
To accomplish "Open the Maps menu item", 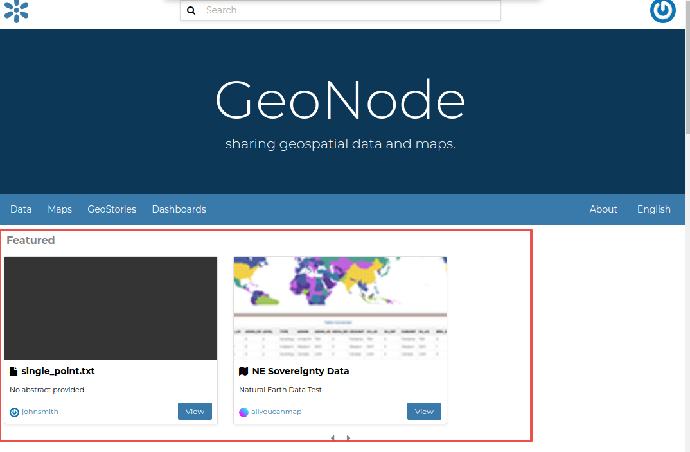I will [60, 209].
